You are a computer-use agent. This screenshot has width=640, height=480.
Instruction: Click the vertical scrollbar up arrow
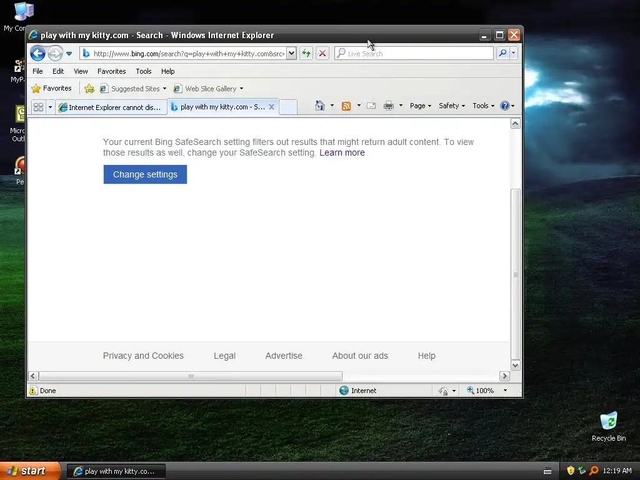tap(516, 123)
